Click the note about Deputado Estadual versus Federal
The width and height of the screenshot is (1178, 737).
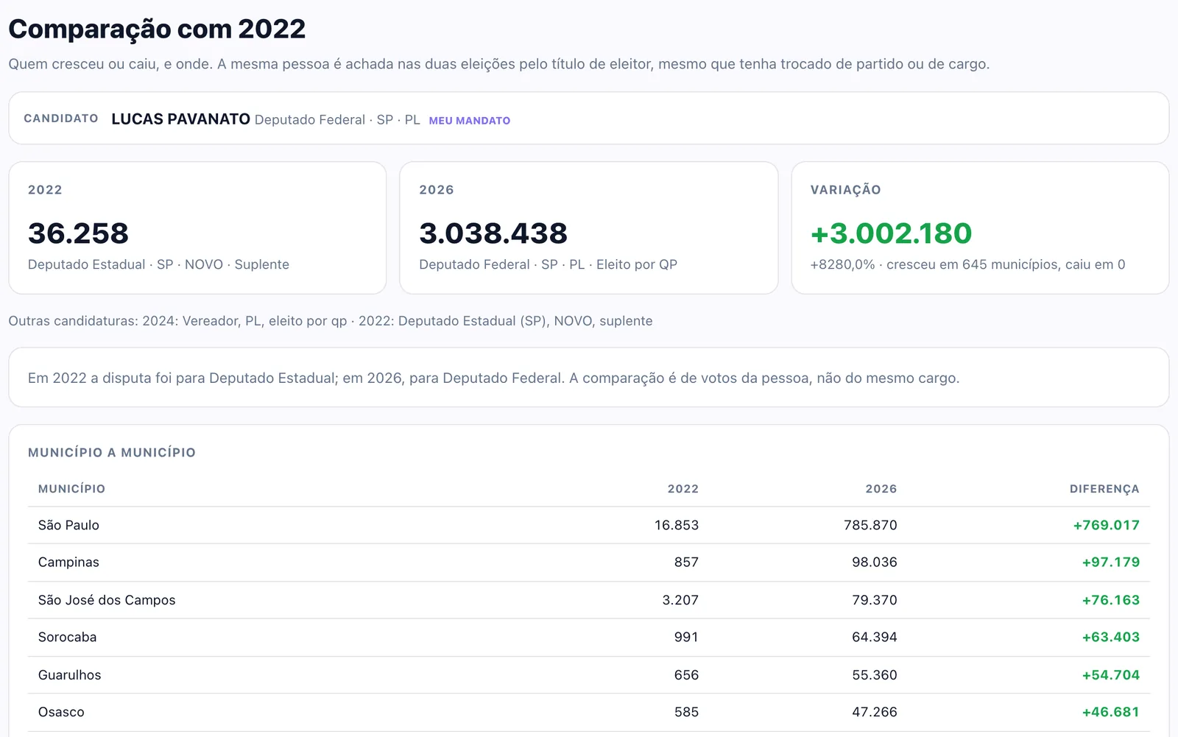(493, 378)
